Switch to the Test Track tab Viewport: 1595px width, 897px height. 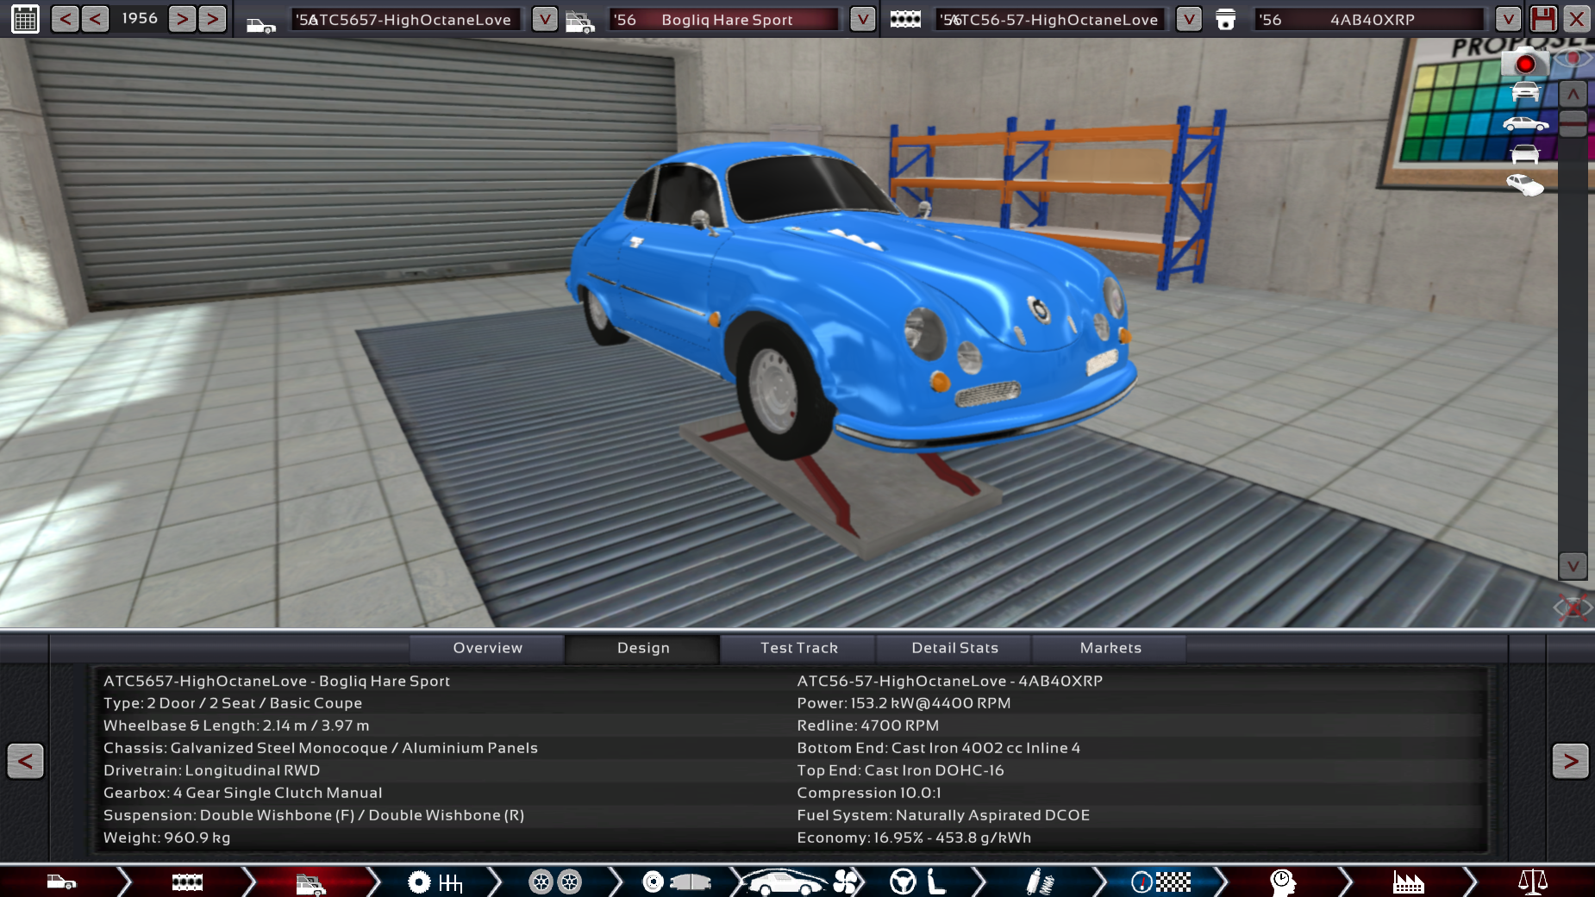pos(798,648)
